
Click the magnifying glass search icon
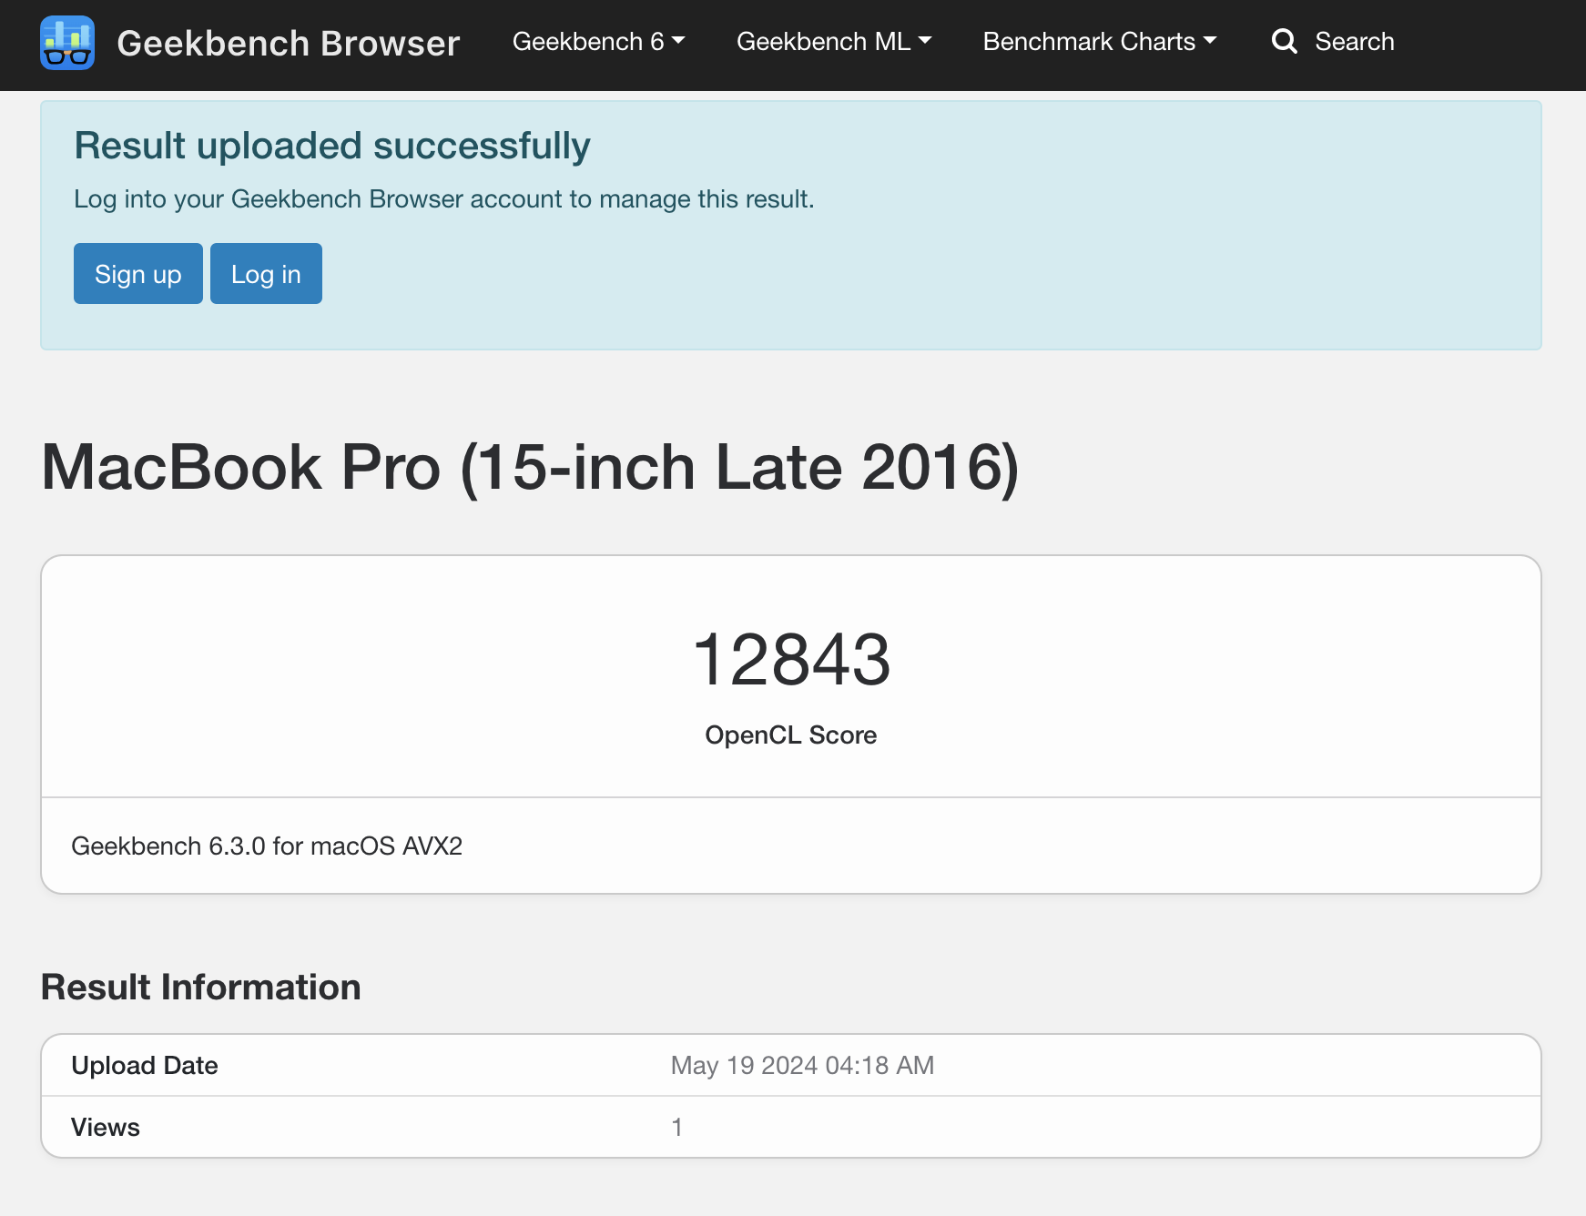point(1284,42)
